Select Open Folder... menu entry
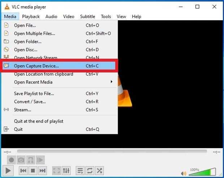The image size is (224, 178). [x=59, y=41]
